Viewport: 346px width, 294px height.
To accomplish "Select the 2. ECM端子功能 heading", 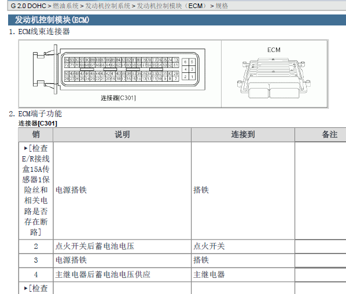I will (x=35, y=113).
